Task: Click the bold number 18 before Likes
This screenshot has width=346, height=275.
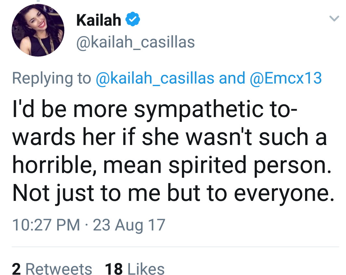Action: [114, 269]
